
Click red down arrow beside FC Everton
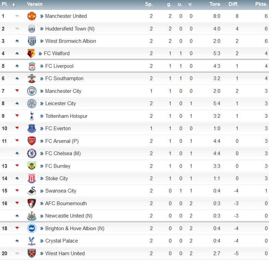click(17, 128)
